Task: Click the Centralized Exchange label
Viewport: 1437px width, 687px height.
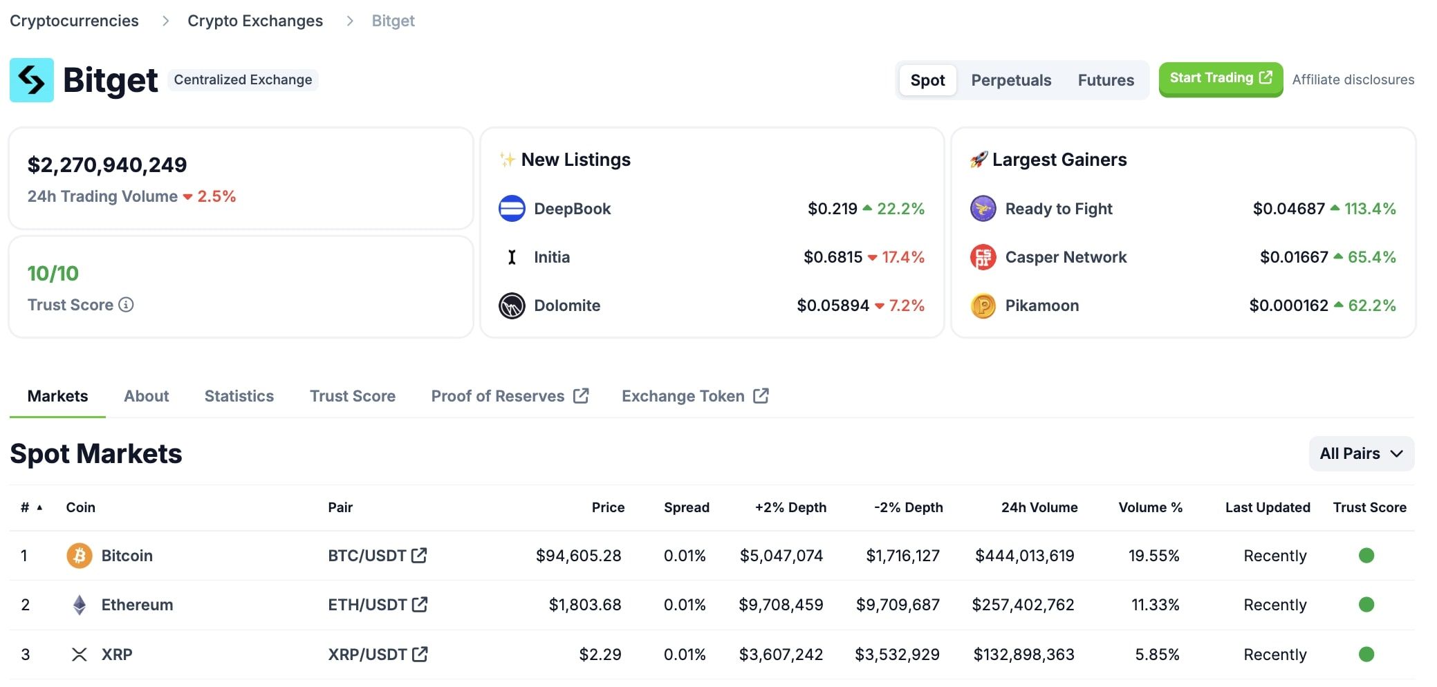Action: 243,79
